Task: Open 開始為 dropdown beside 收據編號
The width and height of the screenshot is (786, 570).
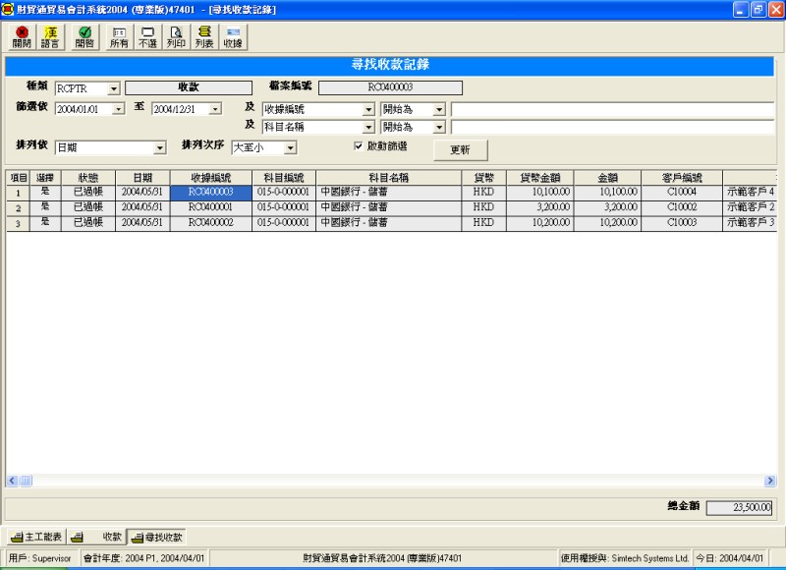Action: (439, 109)
